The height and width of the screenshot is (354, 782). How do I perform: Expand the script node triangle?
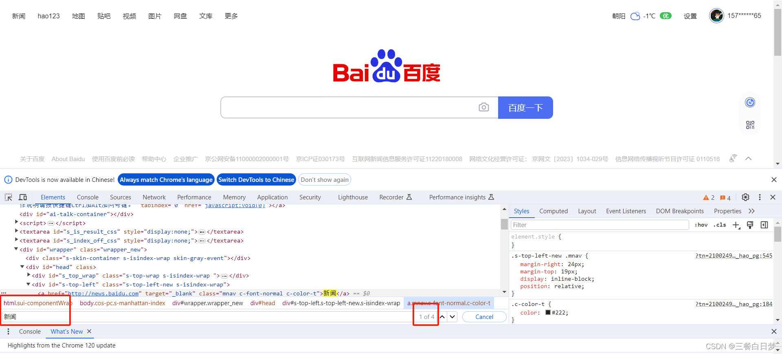tap(16, 222)
